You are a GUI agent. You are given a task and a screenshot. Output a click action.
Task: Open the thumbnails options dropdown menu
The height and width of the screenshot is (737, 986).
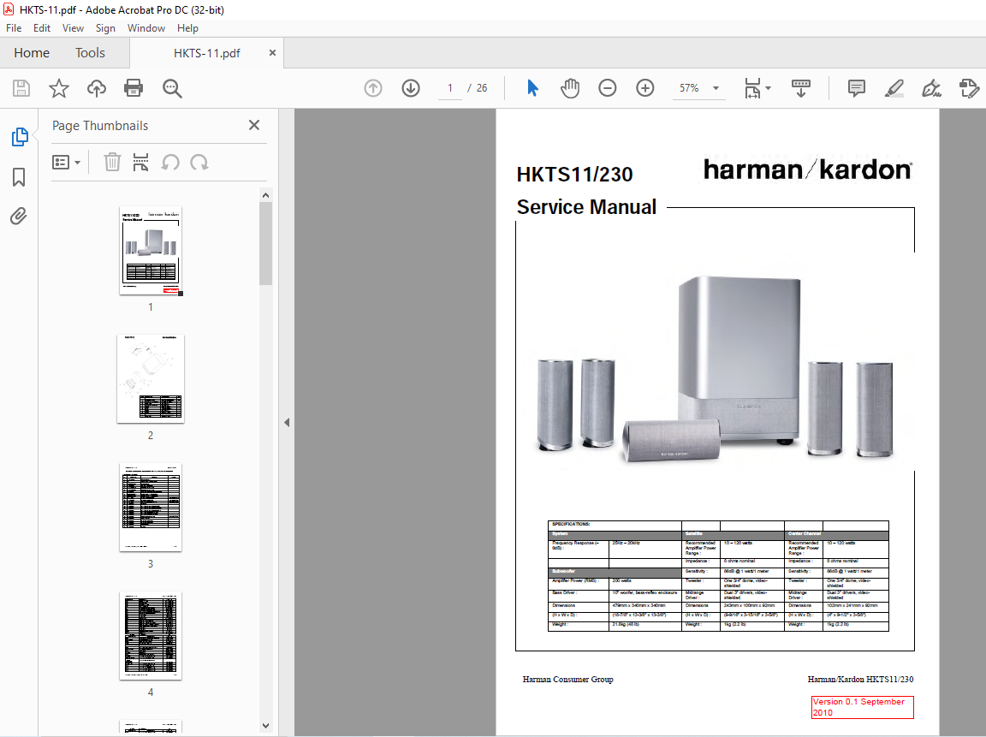tap(66, 163)
